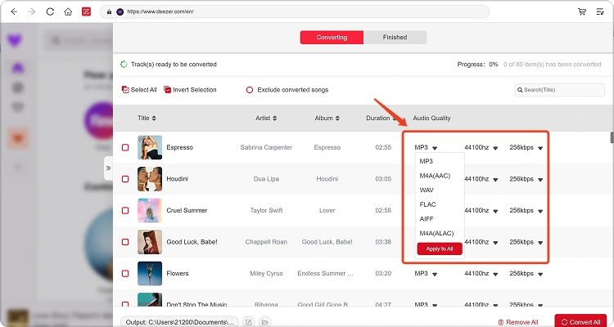Click the magnifier icon in the title search
The image size is (614, 327).
click(520, 90)
